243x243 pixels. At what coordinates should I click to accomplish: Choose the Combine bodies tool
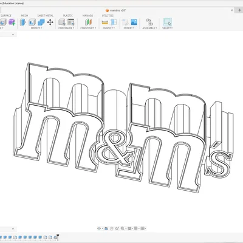[x=41, y=22]
